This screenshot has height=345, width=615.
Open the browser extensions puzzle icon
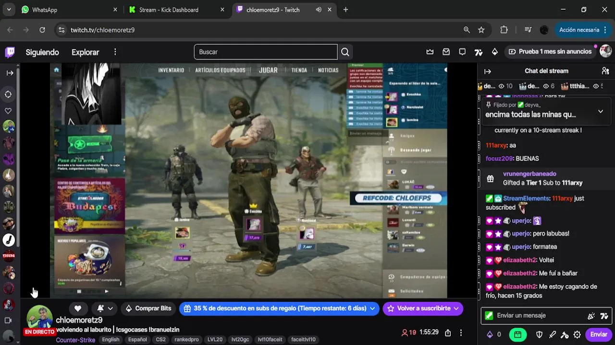[504, 30]
